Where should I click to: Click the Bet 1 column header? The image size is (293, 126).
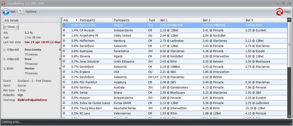pos(180,20)
